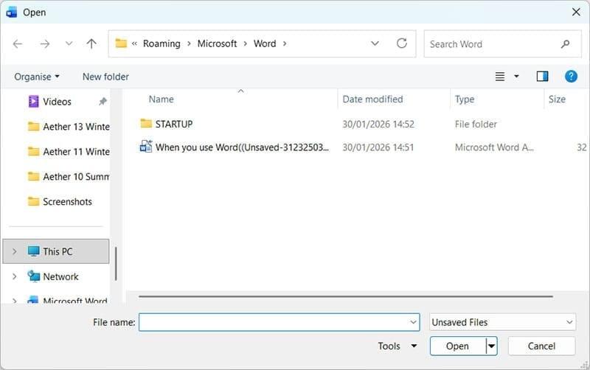Viewport: 590px width, 370px height.
Task: Click the Open button dropdown arrow
Action: click(x=492, y=346)
